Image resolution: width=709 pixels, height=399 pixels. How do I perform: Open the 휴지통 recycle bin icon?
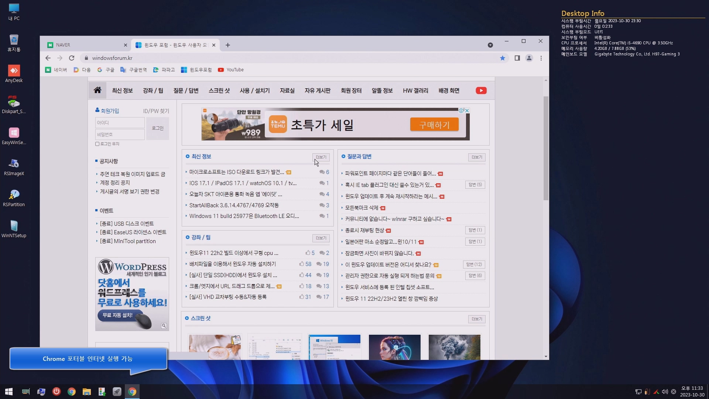[14, 42]
